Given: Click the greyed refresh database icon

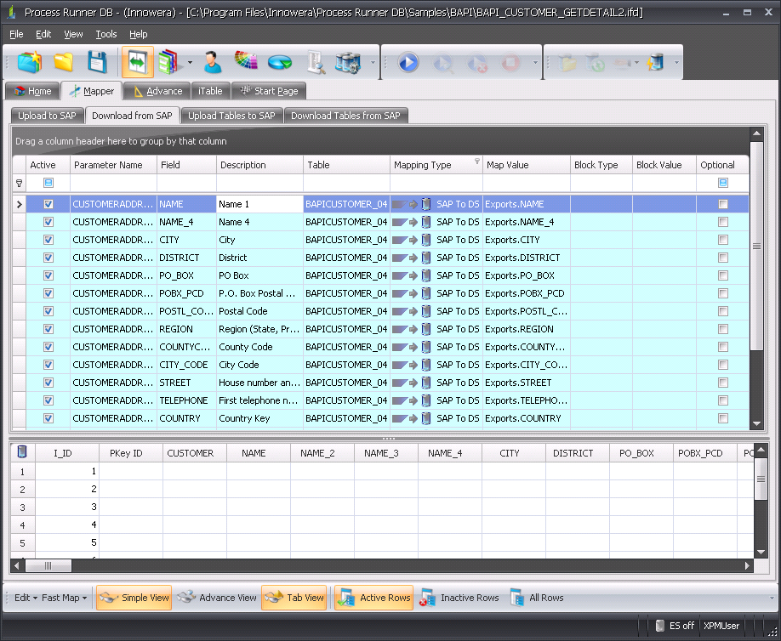Looking at the screenshot, I should point(595,63).
